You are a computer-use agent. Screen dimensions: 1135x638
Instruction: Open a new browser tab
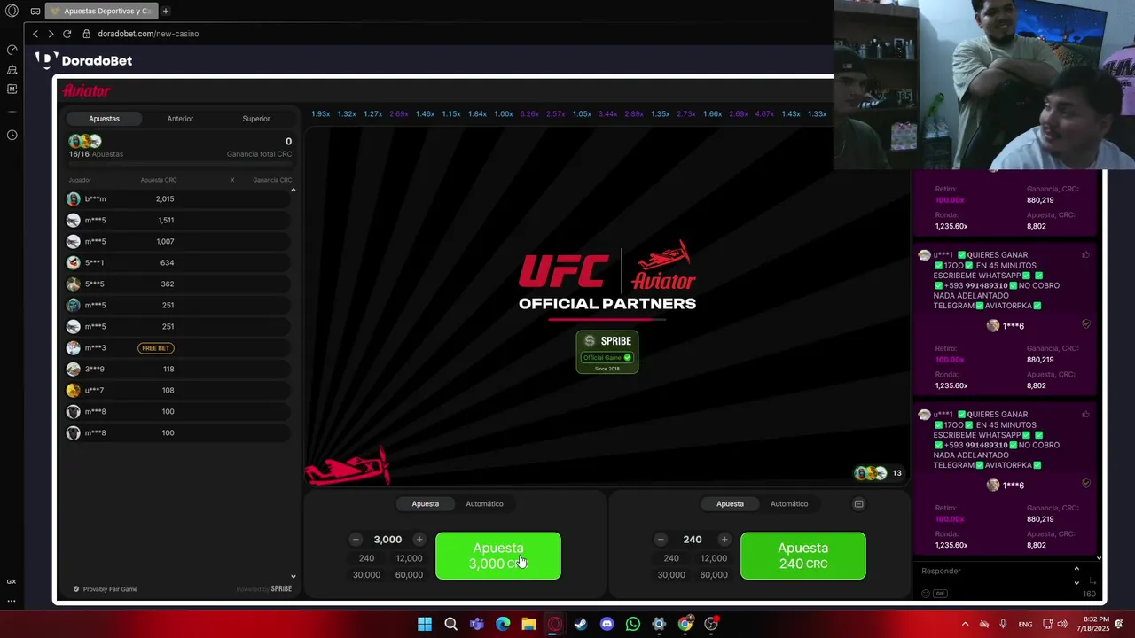tap(165, 11)
